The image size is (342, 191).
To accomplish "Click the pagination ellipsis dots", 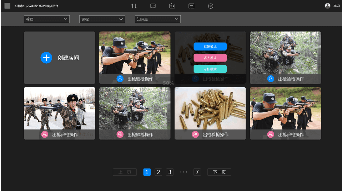I will click(183, 172).
